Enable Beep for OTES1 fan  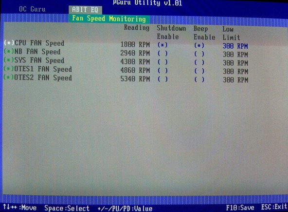pos(199,71)
